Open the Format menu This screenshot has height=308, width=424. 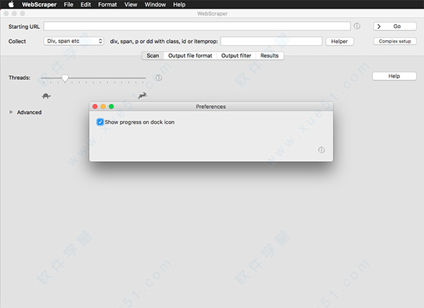(107, 4)
